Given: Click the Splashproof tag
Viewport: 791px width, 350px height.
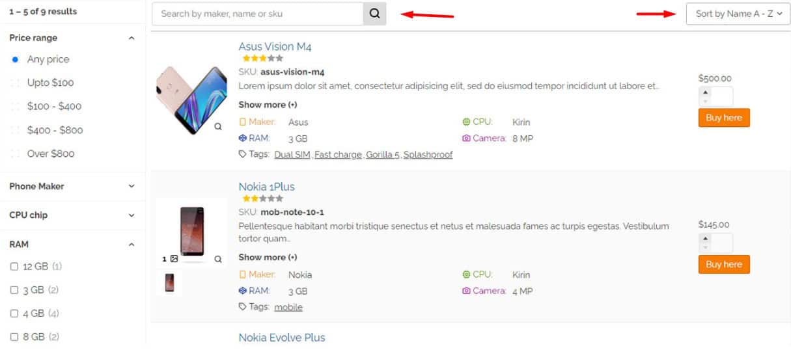Looking at the screenshot, I should pyautogui.click(x=428, y=155).
